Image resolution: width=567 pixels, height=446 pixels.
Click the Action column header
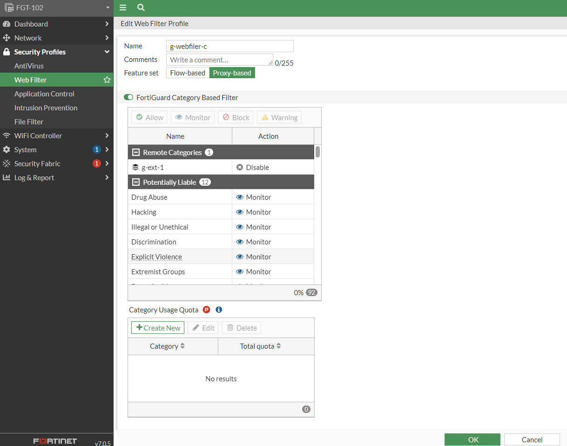tap(273, 136)
